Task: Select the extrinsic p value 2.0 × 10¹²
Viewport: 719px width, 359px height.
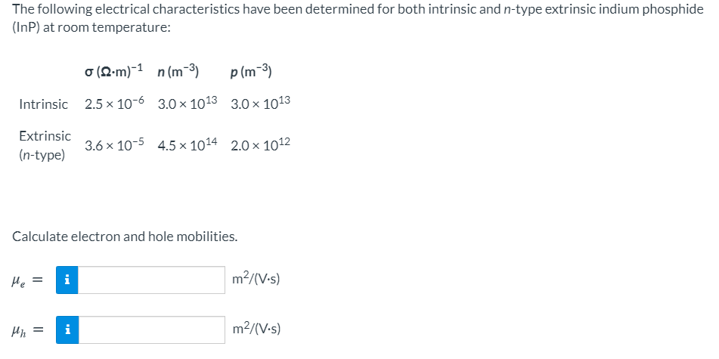Action: coord(260,145)
